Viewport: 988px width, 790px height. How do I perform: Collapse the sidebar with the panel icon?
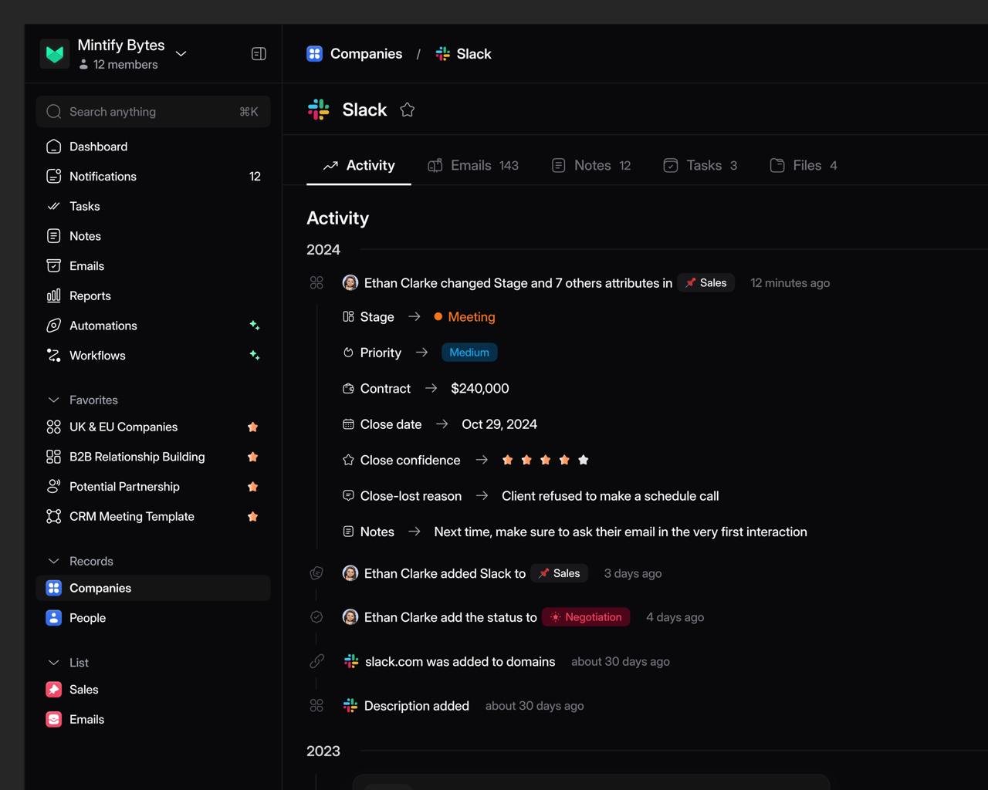(259, 54)
